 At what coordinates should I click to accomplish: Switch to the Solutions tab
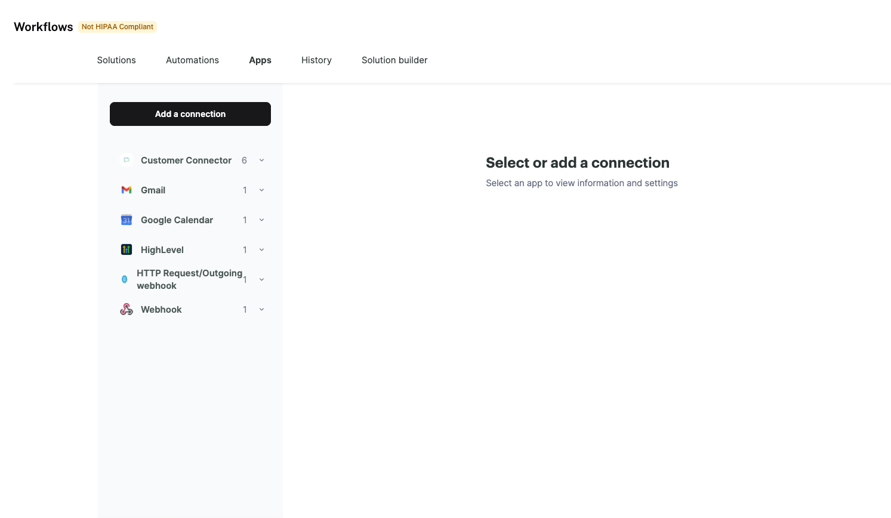116,60
